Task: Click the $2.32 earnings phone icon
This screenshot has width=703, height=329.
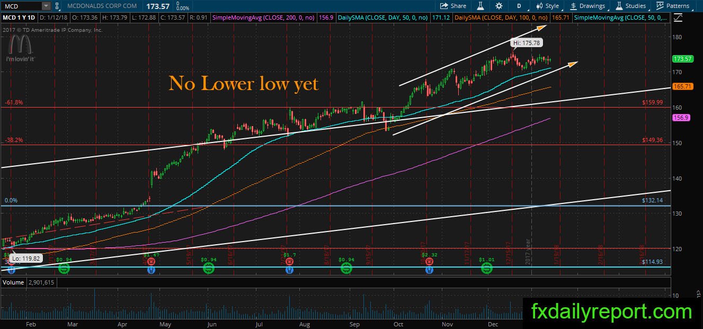Action: coord(429,262)
